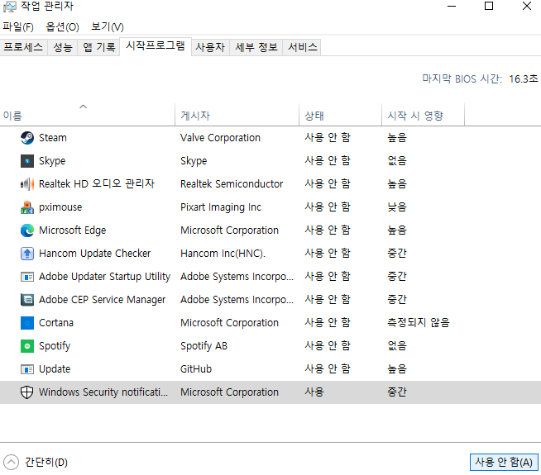Click Valve Corporation publisher cell
541x475 pixels.
(x=220, y=138)
